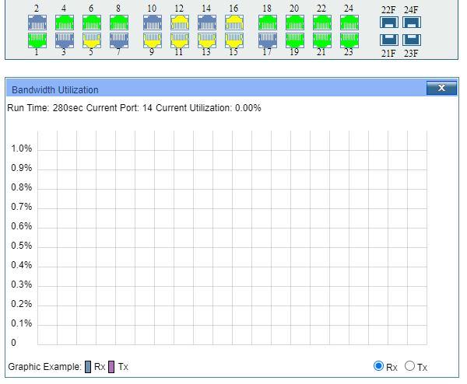Choose the Rx radio button
This screenshot has width=467, height=384.
[378, 366]
